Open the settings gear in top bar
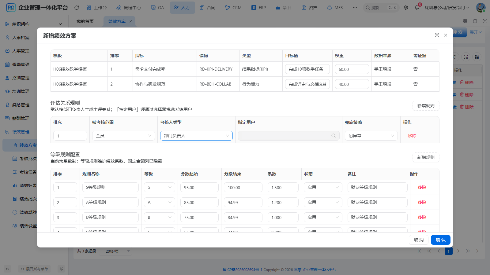490x275 pixels. [406, 8]
